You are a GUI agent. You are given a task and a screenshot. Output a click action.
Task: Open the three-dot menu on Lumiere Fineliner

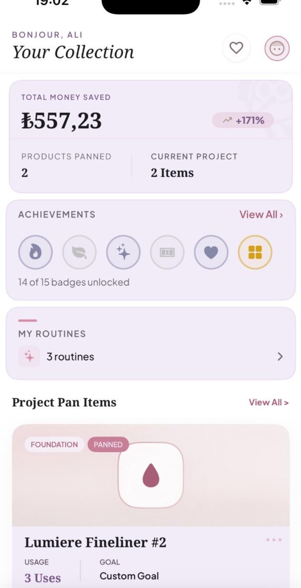[274, 540]
